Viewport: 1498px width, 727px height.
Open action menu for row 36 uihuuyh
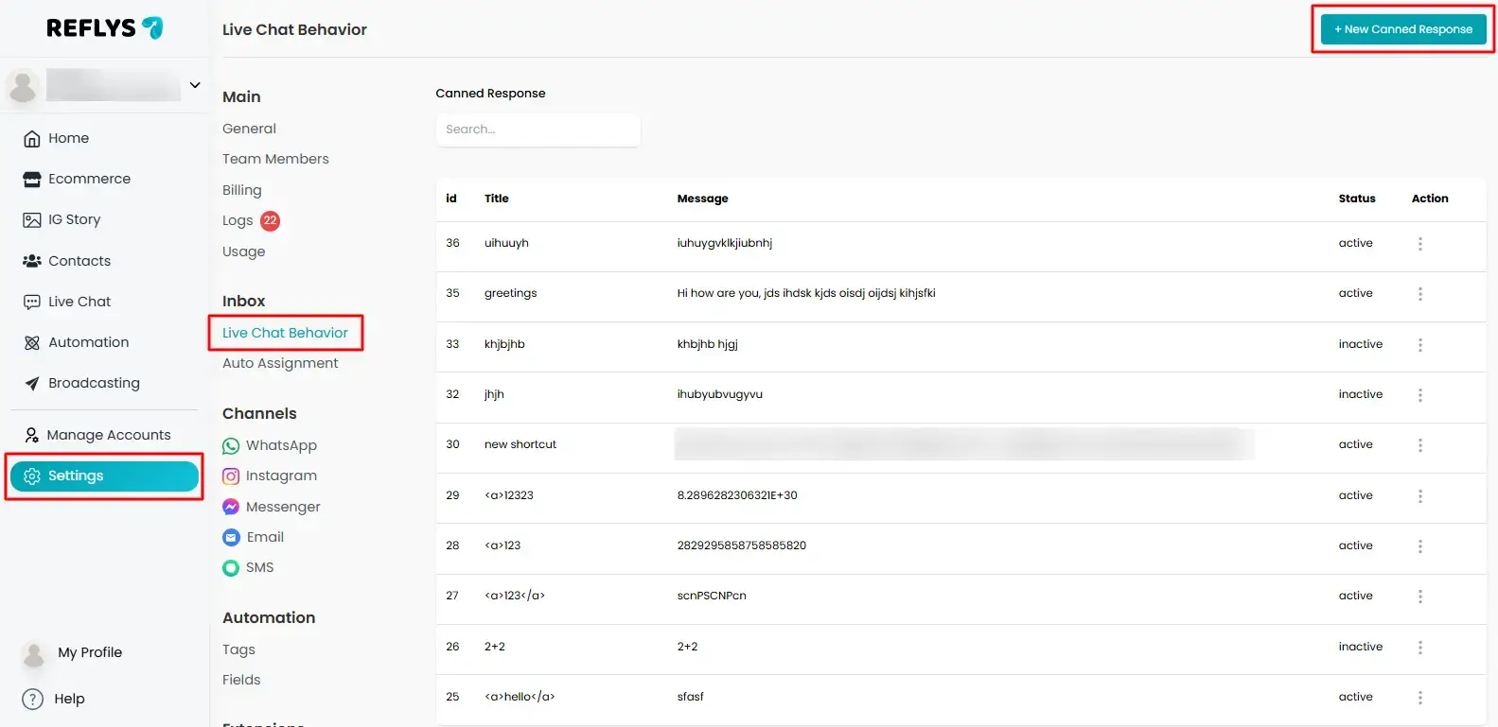(x=1419, y=244)
